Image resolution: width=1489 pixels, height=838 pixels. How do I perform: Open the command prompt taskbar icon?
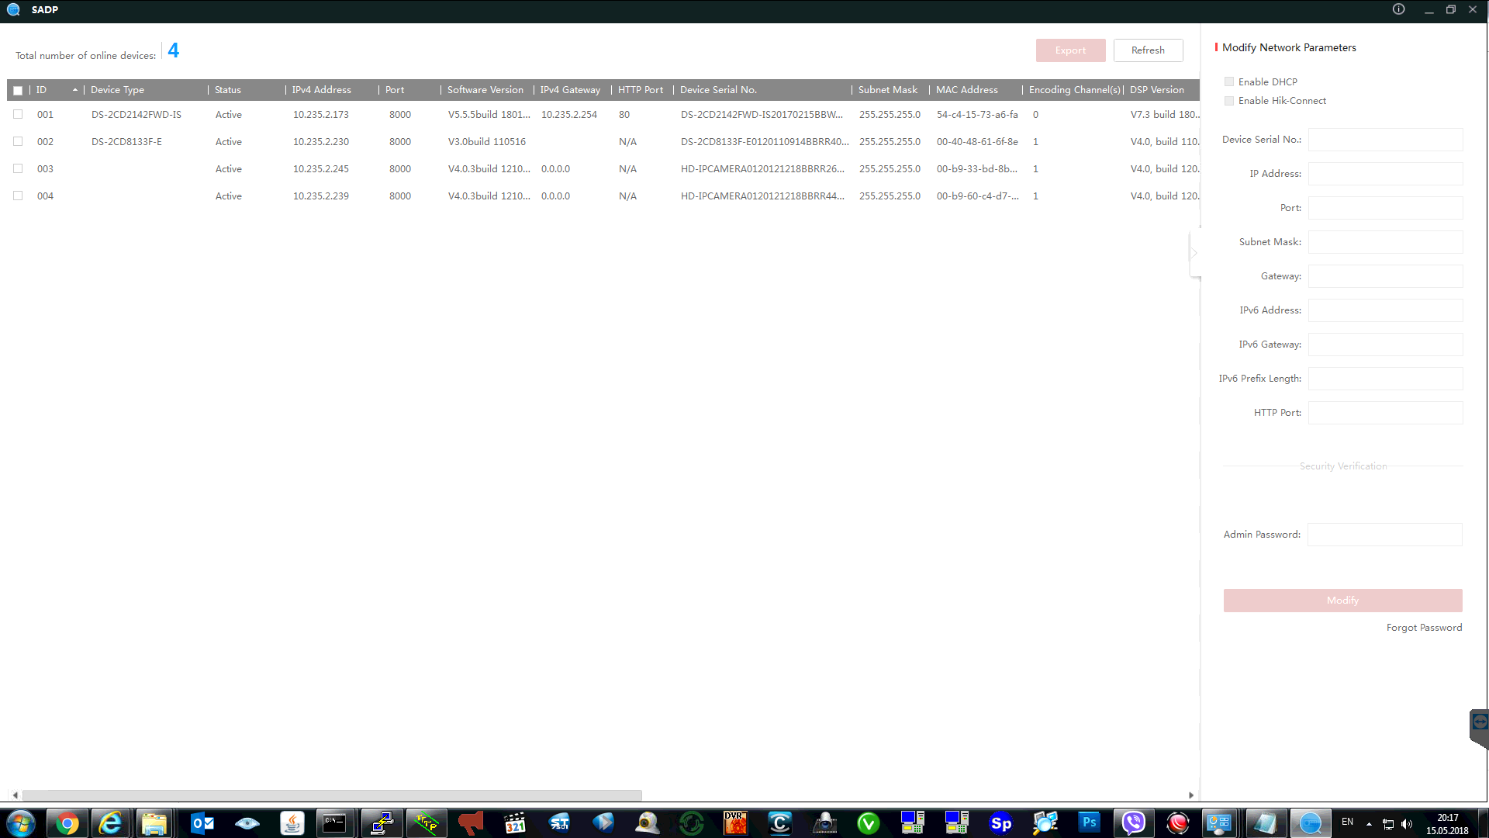click(x=335, y=823)
